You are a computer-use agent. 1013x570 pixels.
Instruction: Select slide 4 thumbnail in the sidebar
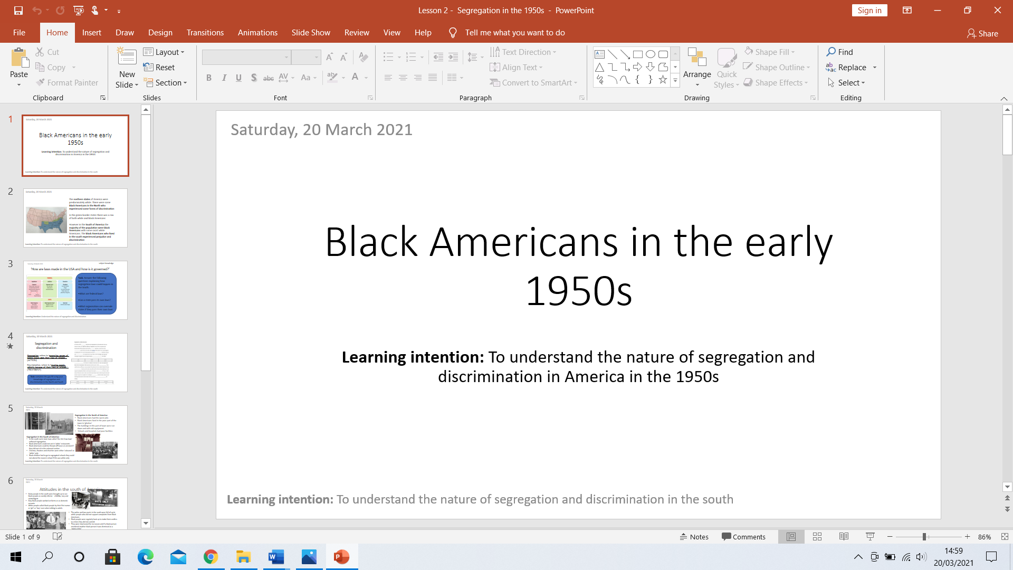[75, 363]
